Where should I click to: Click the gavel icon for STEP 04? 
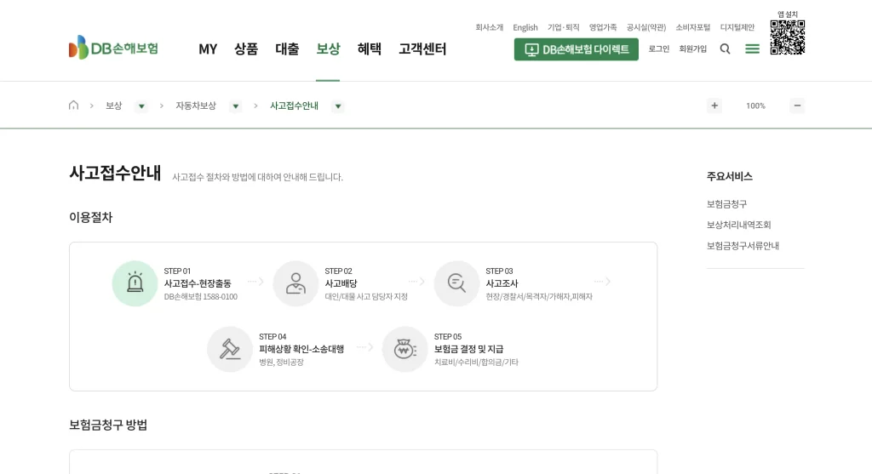(230, 349)
